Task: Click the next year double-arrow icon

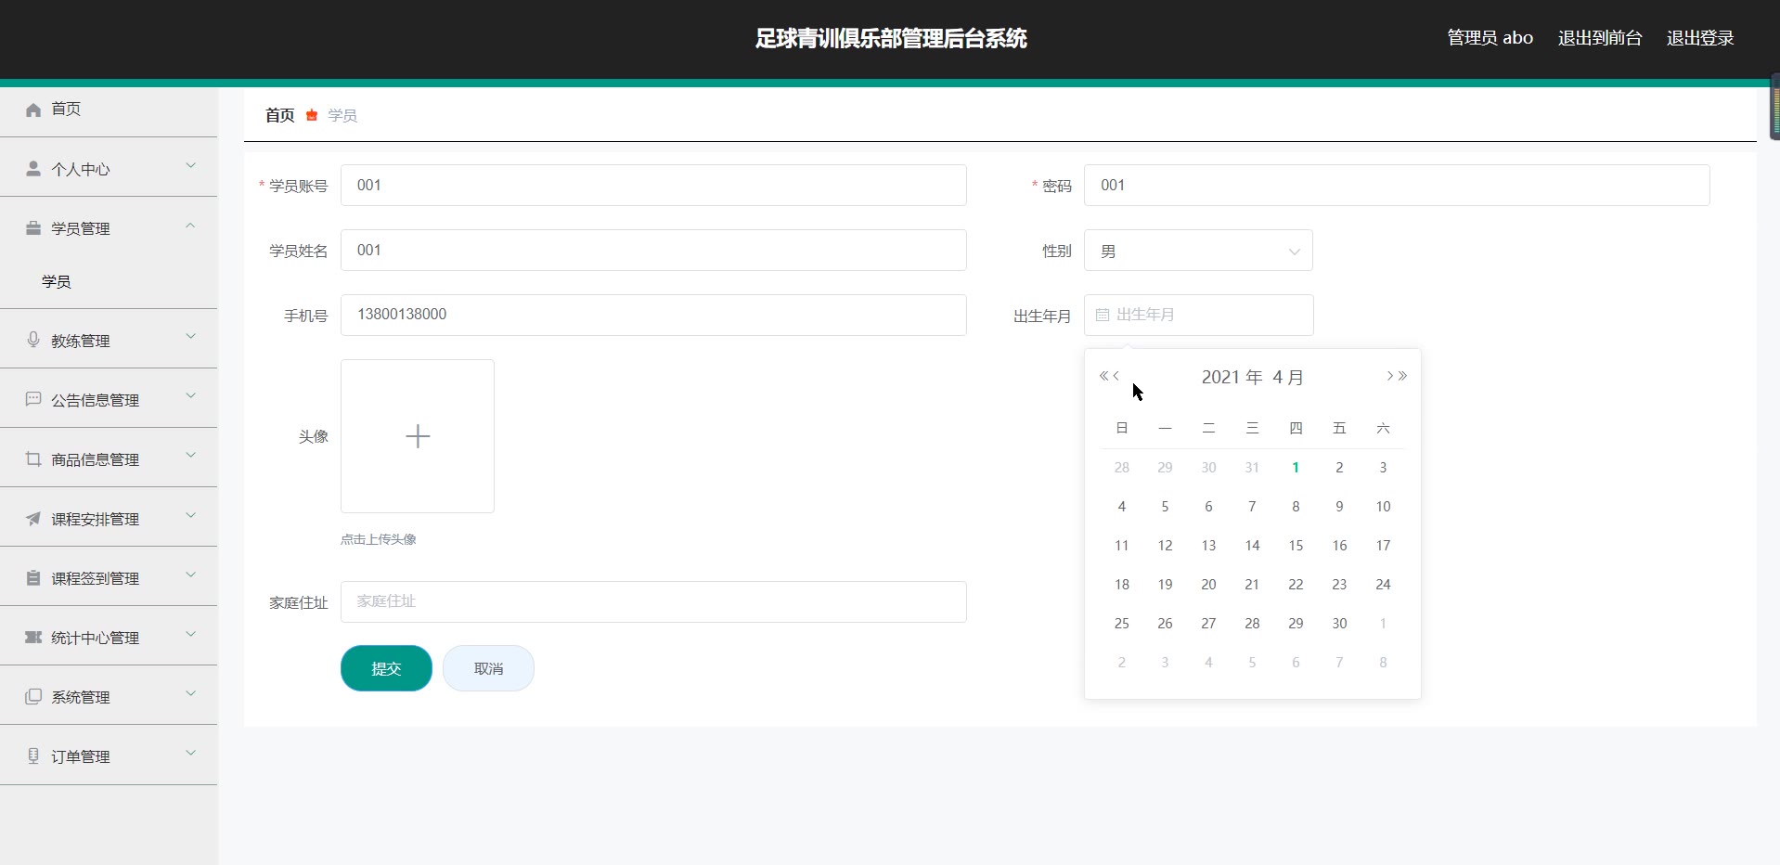Action: (1403, 376)
